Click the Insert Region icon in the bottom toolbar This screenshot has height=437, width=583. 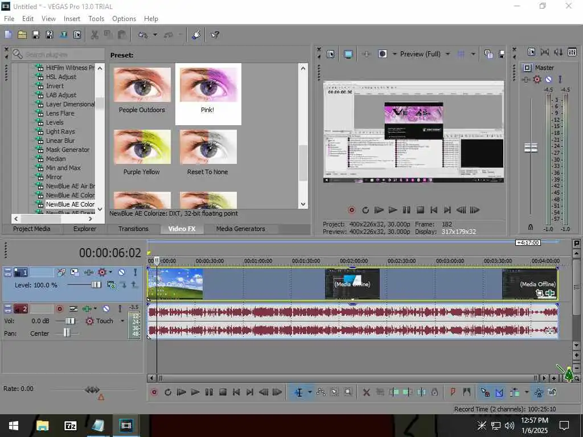(467, 392)
